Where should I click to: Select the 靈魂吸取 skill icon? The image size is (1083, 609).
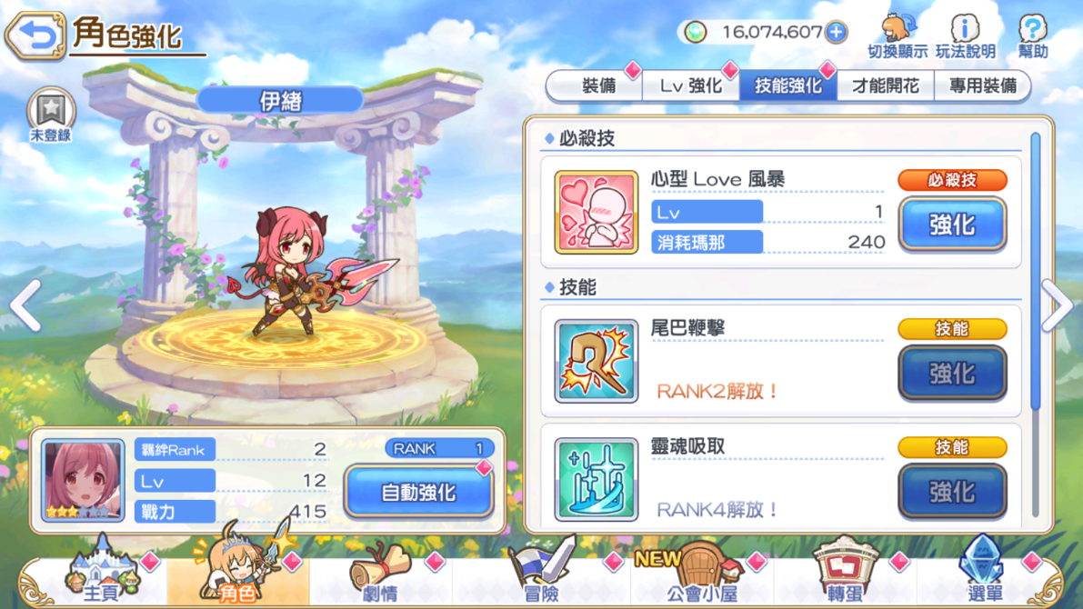pos(597,479)
